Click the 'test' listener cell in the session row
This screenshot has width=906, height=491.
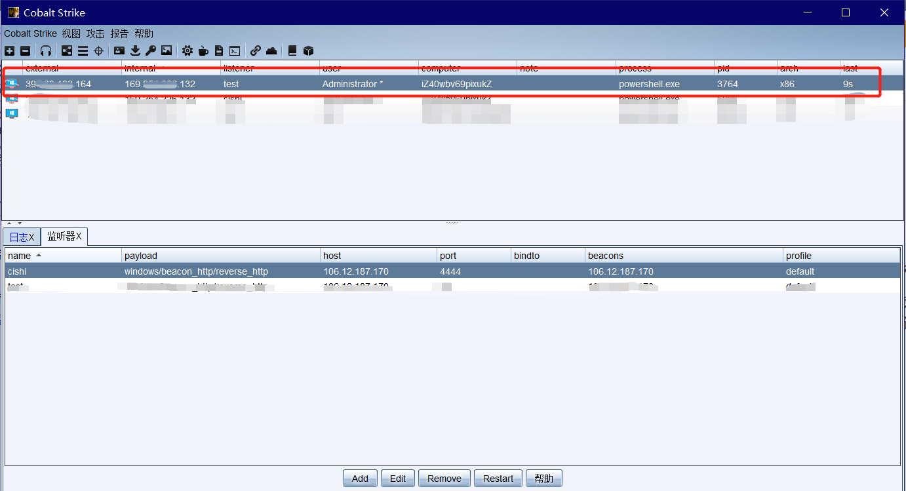231,84
